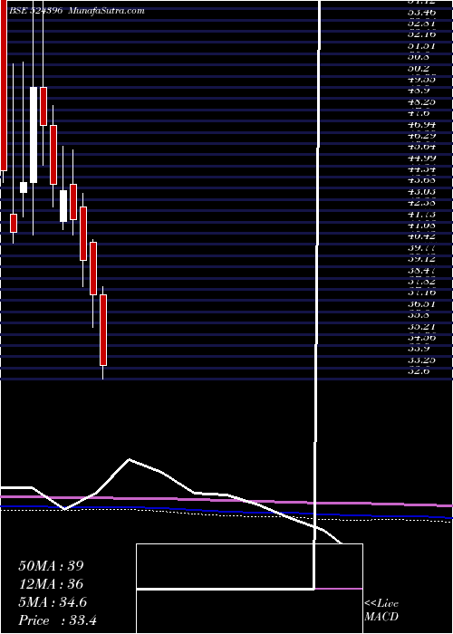This screenshot has width=453, height=634.
Task: Click the '50MA : 39' readout
Action: (52, 566)
